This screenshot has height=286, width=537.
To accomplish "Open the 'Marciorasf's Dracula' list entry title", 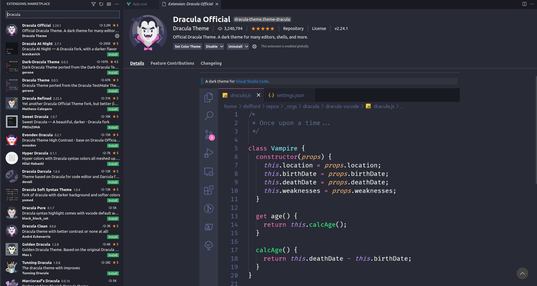I will click(41, 281).
